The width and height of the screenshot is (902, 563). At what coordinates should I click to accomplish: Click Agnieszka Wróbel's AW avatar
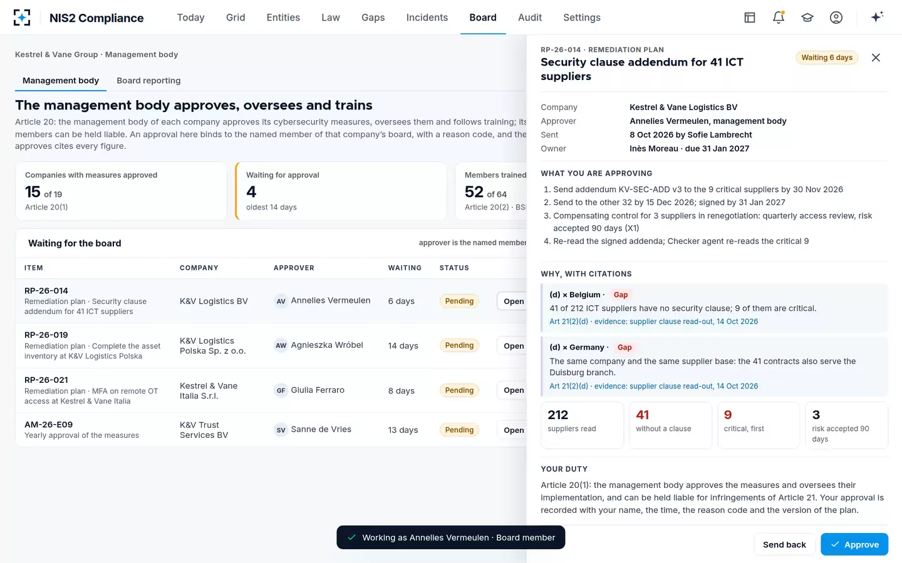281,345
